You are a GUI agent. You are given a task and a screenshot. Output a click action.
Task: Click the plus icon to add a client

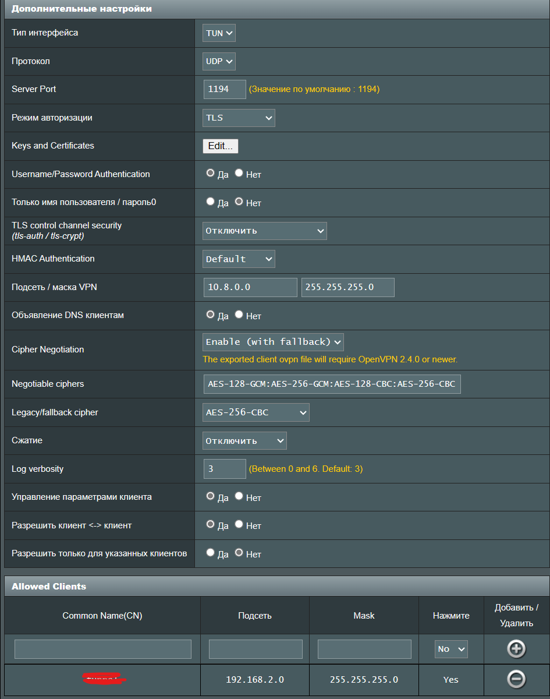click(516, 649)
